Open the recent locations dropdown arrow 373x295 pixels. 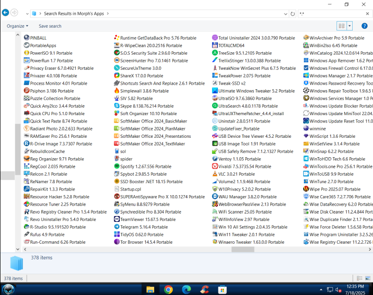[x=27, y=14]
